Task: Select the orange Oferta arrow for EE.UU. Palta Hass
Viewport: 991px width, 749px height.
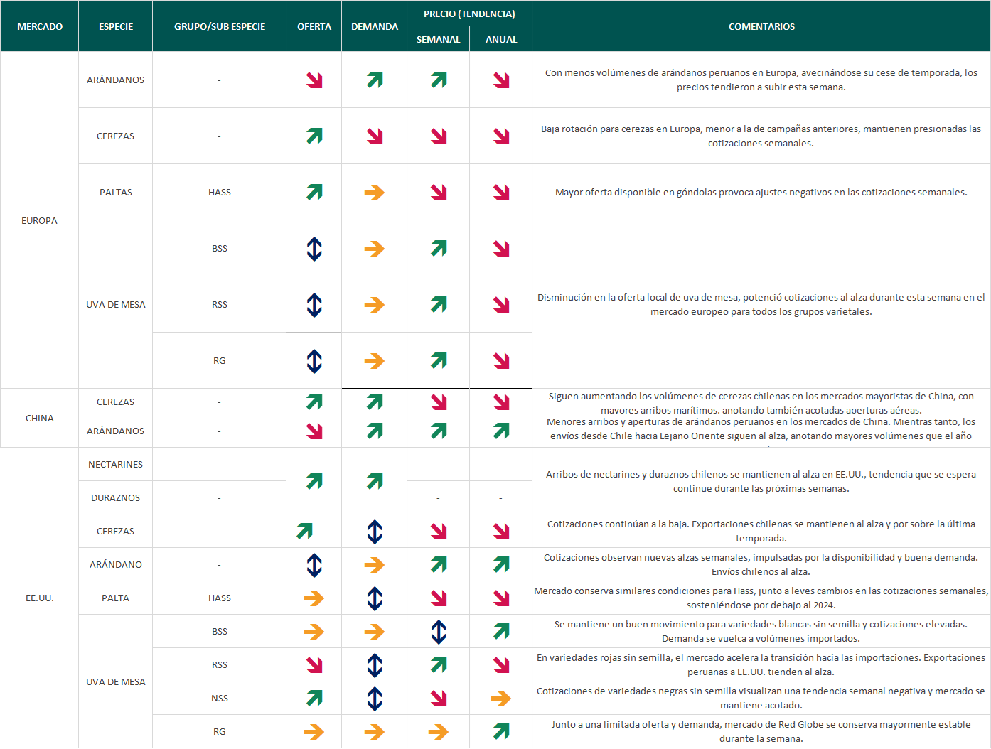Action: coord(314,598)
